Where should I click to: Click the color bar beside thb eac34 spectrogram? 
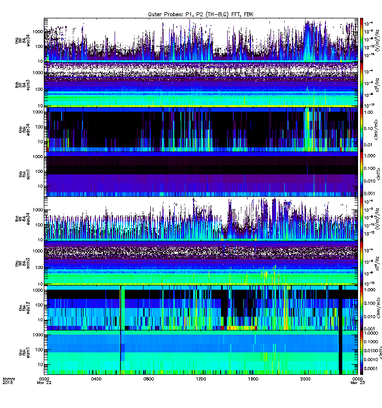click(x=362, y=40)
